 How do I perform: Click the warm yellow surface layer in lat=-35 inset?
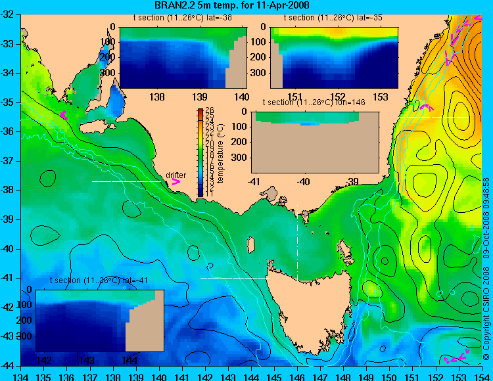pos(338,32)
